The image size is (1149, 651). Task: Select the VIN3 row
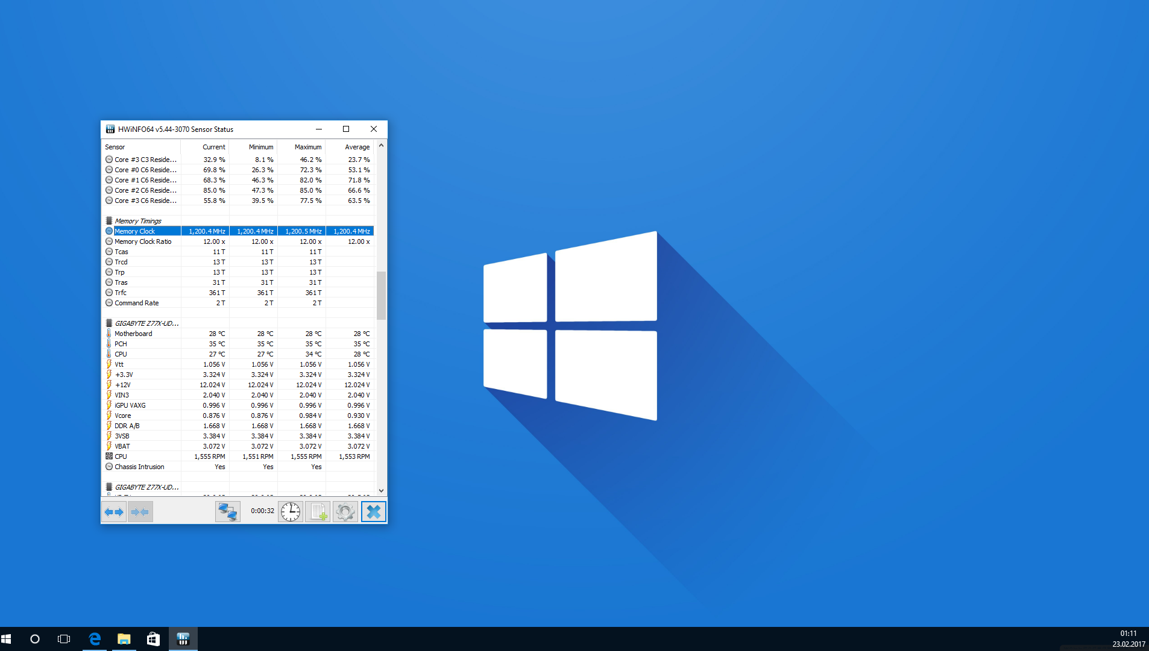tap(238, 395)
